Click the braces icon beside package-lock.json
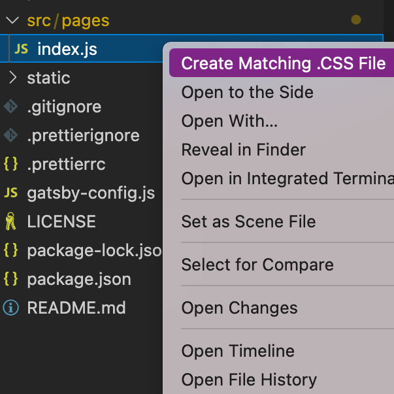This screenshot has height=394, width=394. point(10,250)
